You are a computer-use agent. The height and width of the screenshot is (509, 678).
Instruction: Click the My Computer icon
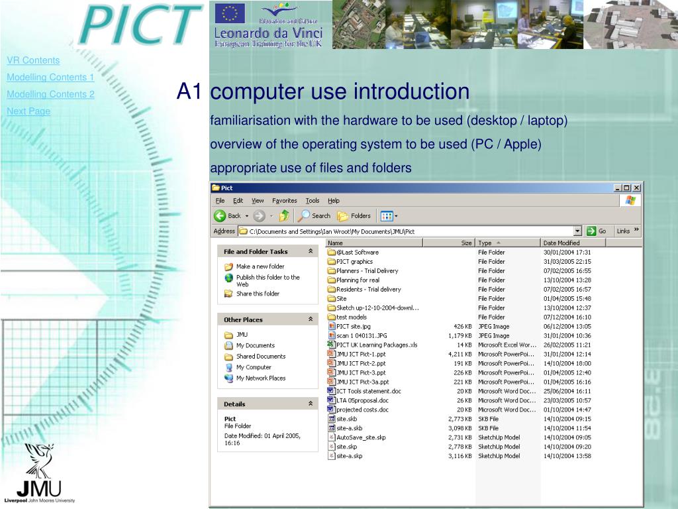(228, 367)
